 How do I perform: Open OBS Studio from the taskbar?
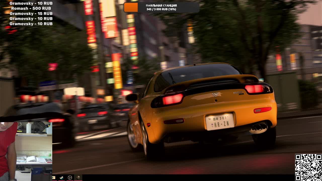click(x=70, y=178)
